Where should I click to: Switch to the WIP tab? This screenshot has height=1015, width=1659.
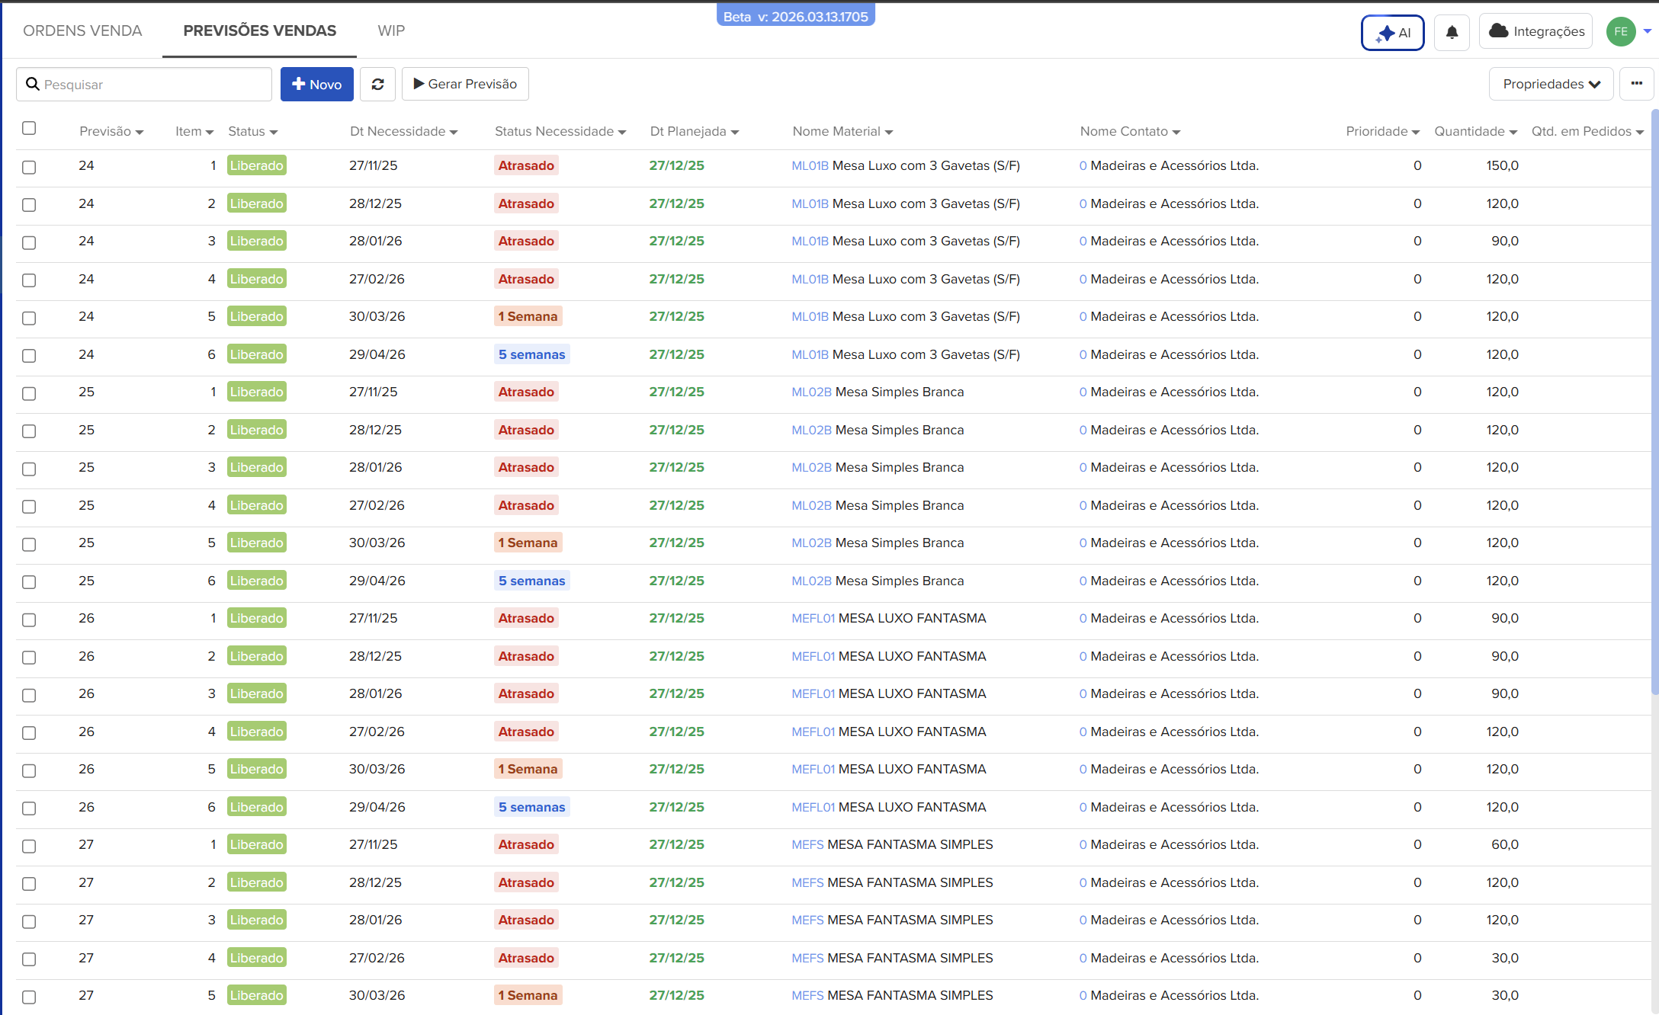pyautogui.click(x=391, y=30)
